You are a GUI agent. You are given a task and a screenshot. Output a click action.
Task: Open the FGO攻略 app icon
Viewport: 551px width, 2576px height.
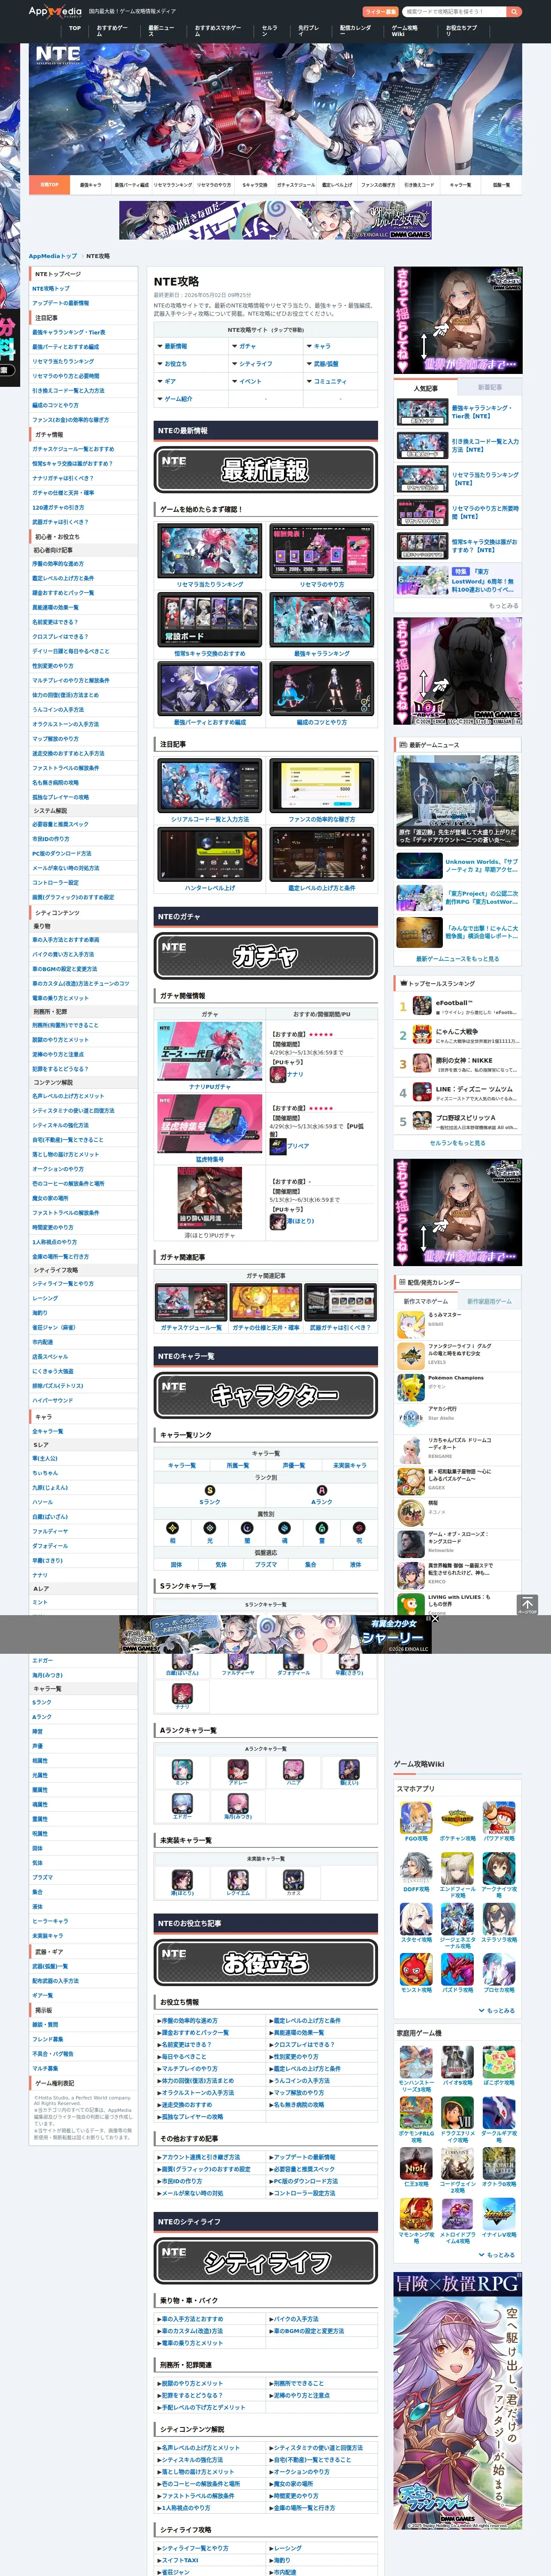coord(416,1817)
